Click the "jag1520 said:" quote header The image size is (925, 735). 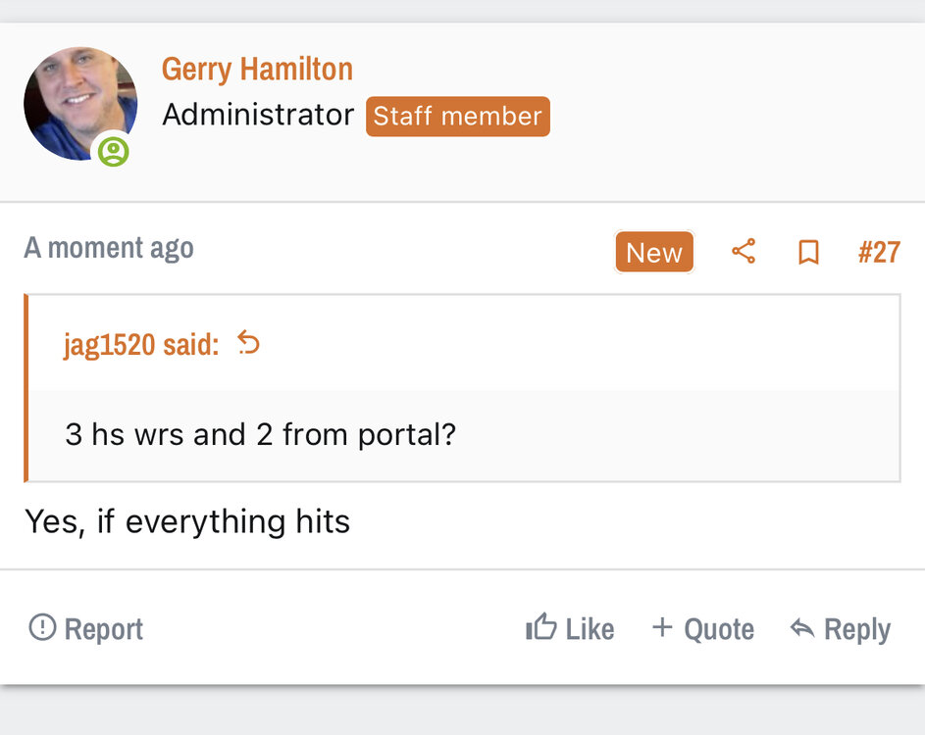coord(141,345)
